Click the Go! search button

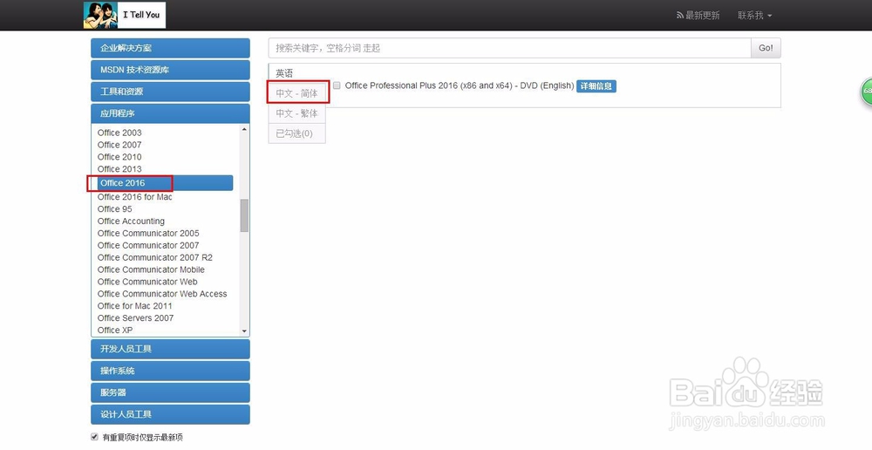coord(766,48)
